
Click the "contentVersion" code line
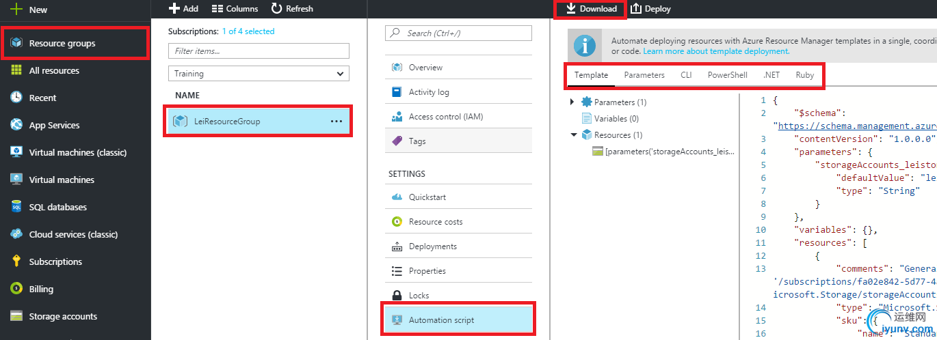[865, 139]
